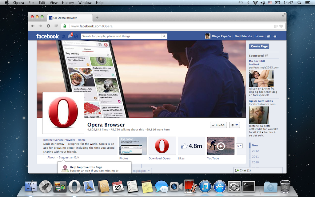
Task: Open Facebook account settings gear in header
Action: click(275, 36)
